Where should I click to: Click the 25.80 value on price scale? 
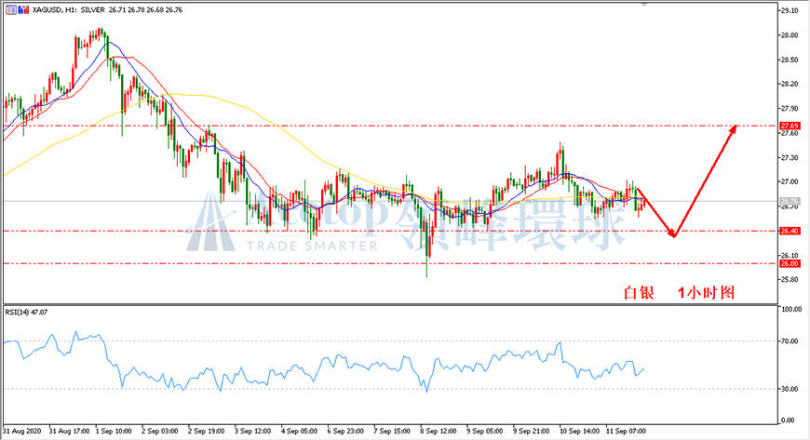click(790, 279)
